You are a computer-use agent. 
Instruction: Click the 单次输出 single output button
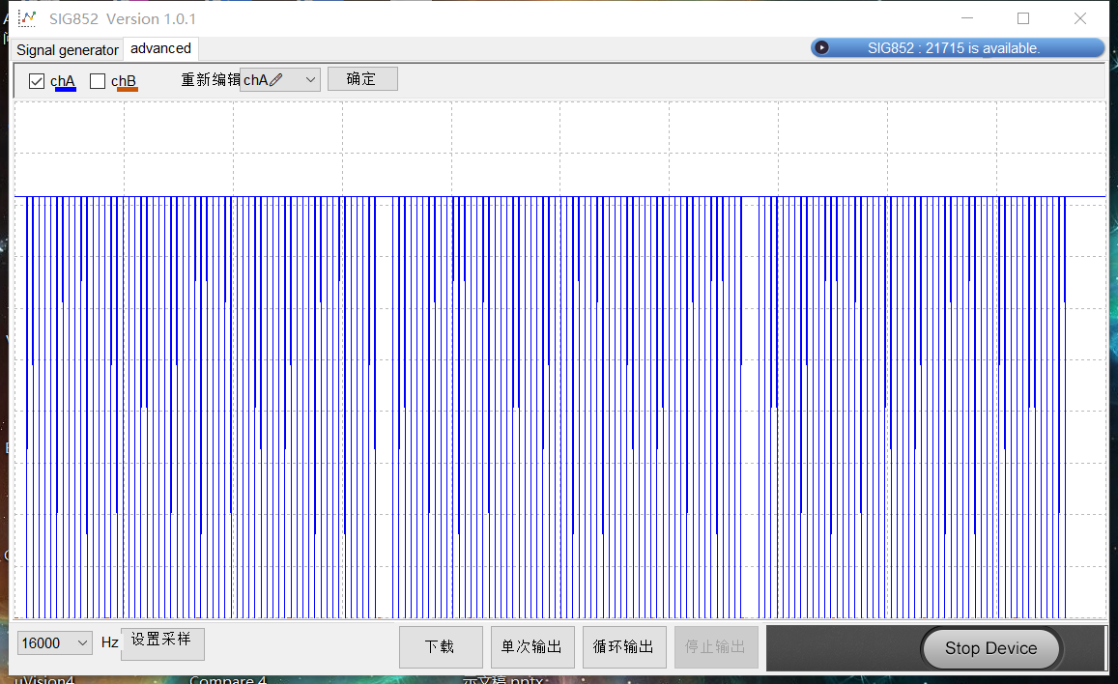pyautogui.click(x=532, y=647)
